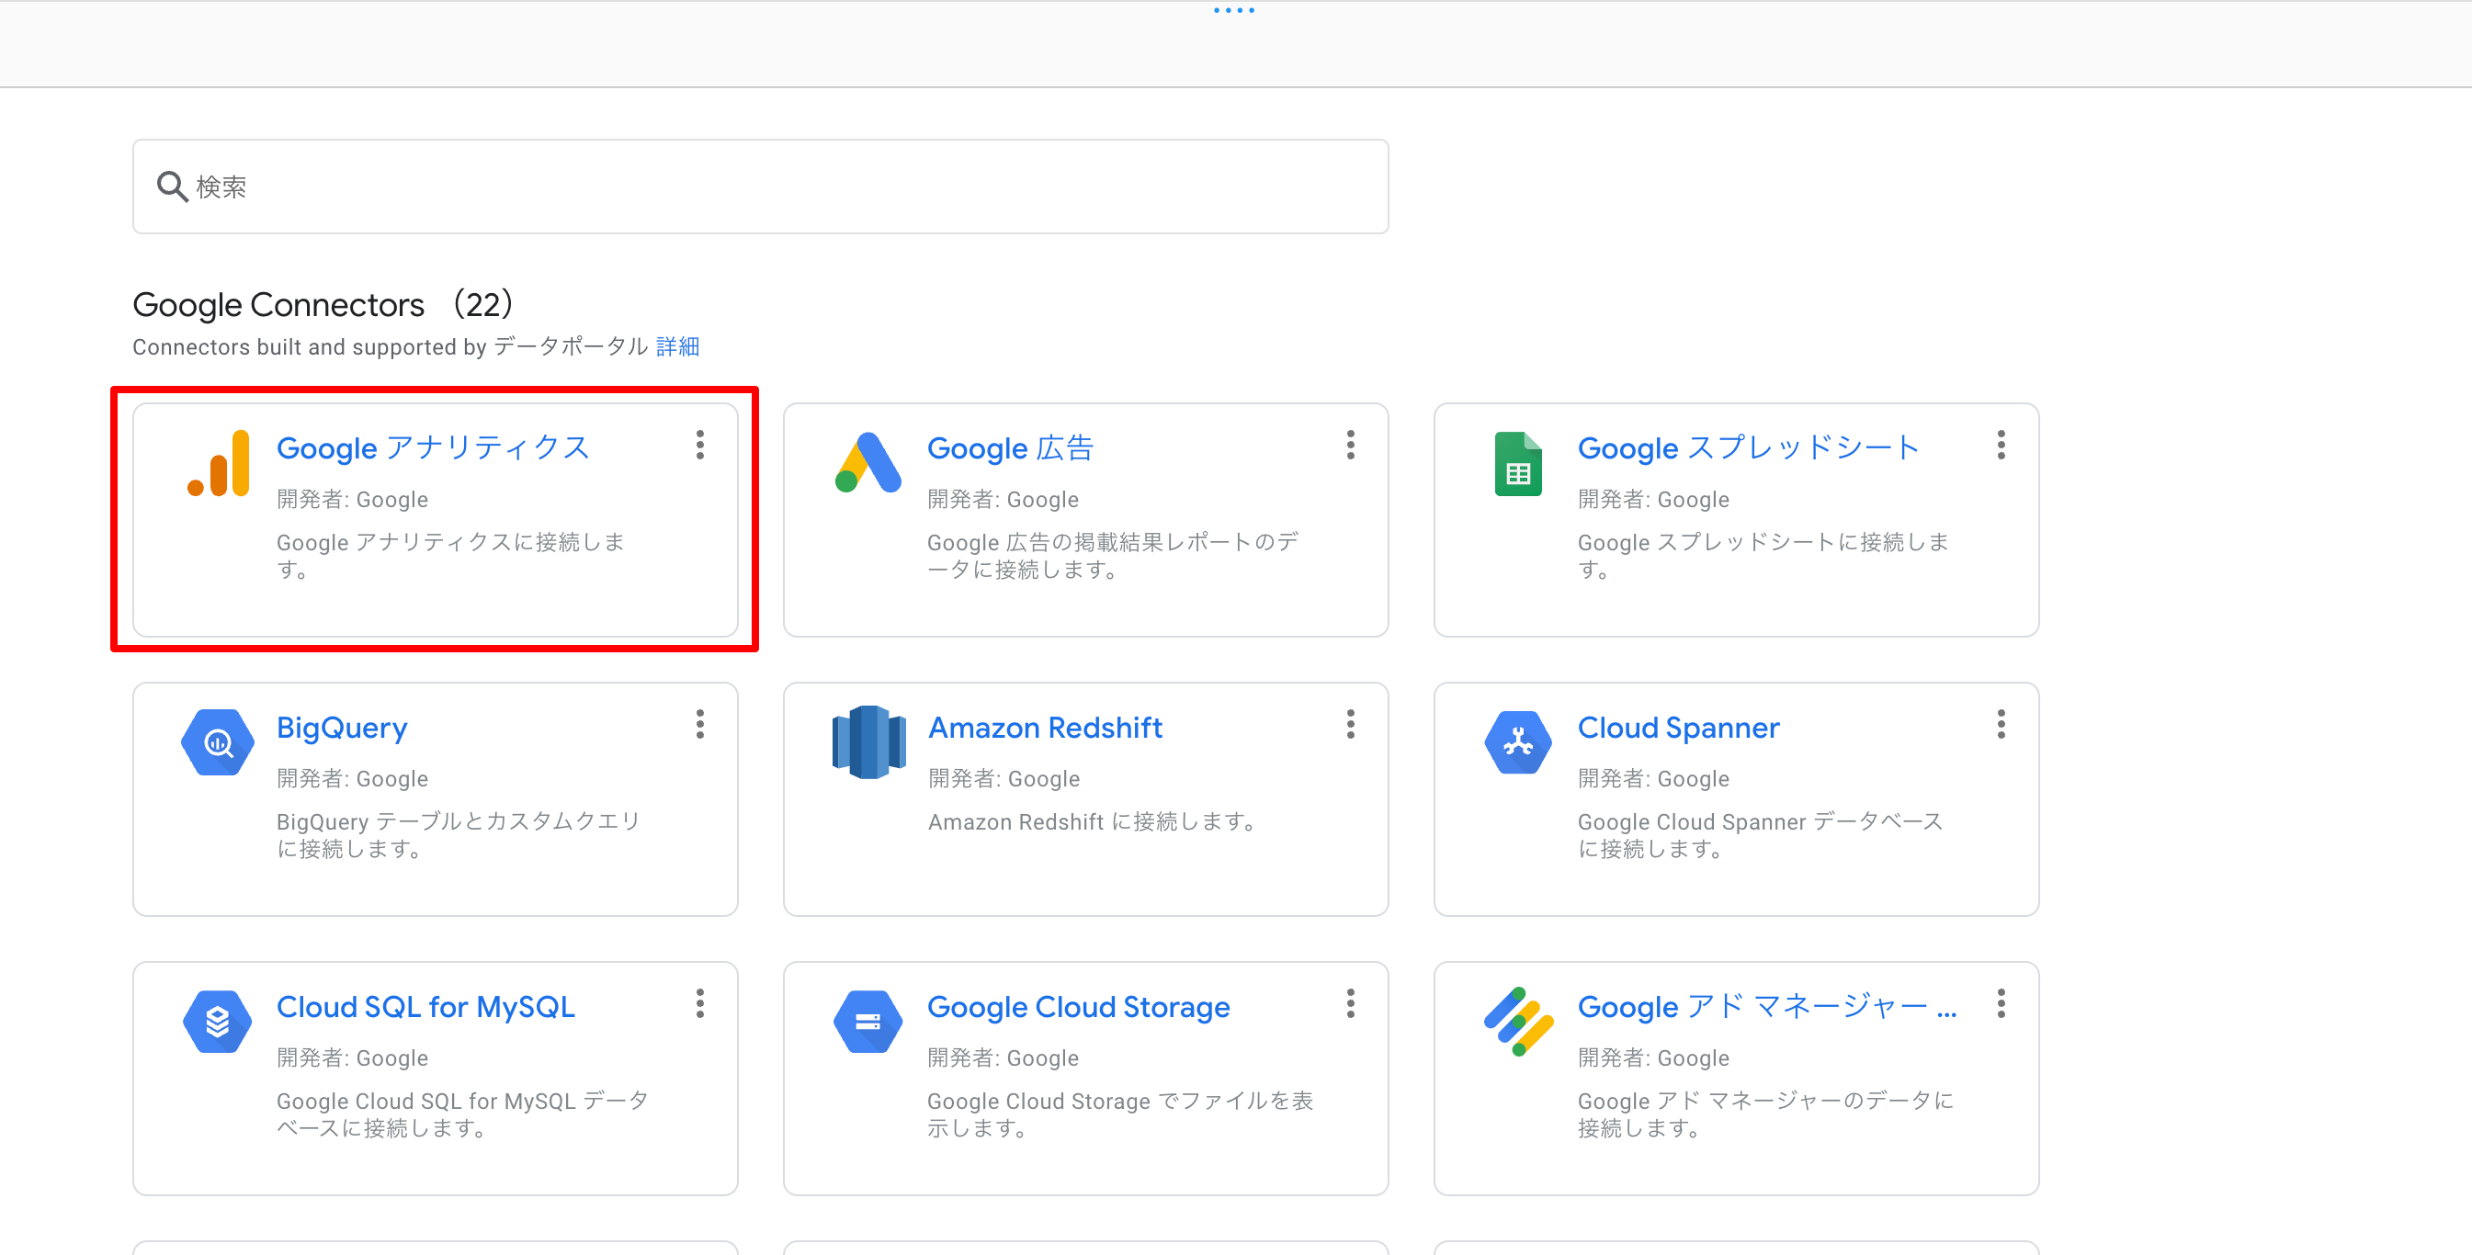Image resolution: width=2472 pixels, height=1255 pixels.
Task: Click 開発者: Google in Cloud SQL for MySQL card
Action: click(352, 1057)
